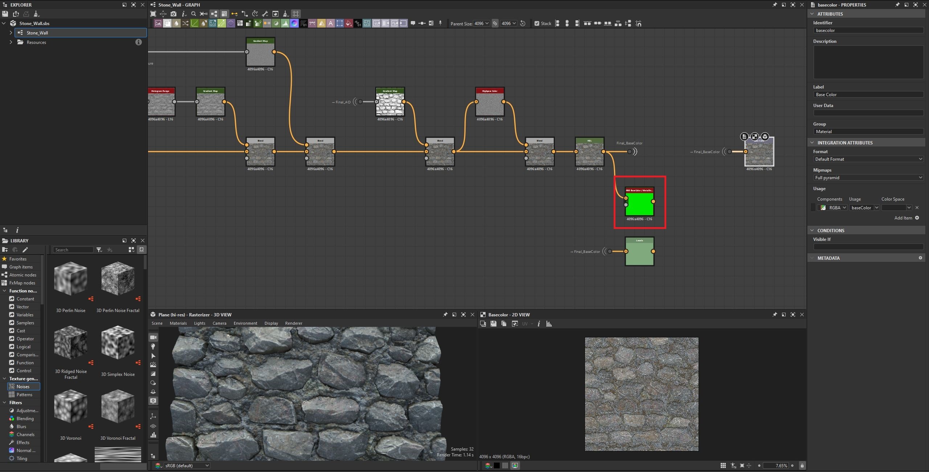
Task: Save the package using Explorer save icon
Action: [x=5, y=14]
